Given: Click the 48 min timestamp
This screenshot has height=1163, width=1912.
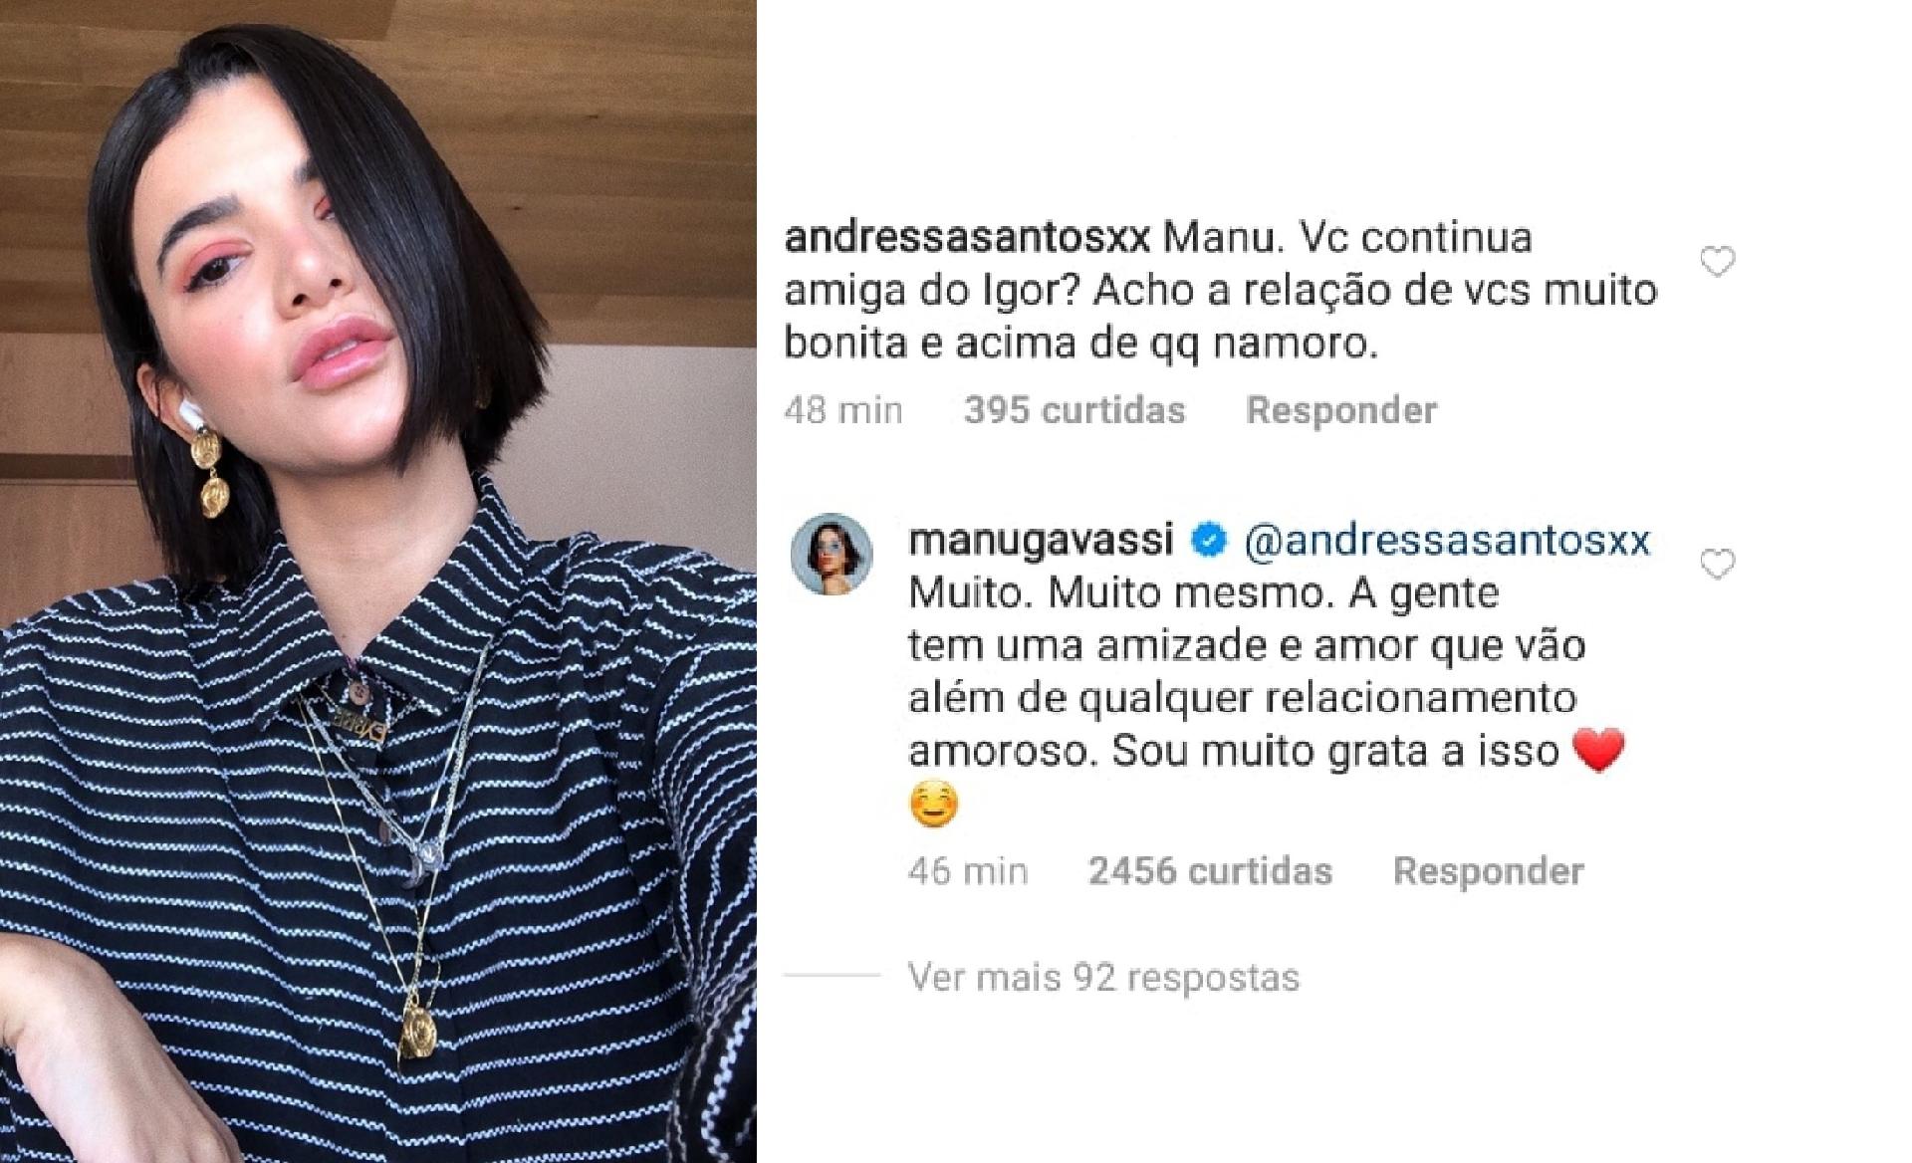Looking at the screenshot, I should pos(843,410).
